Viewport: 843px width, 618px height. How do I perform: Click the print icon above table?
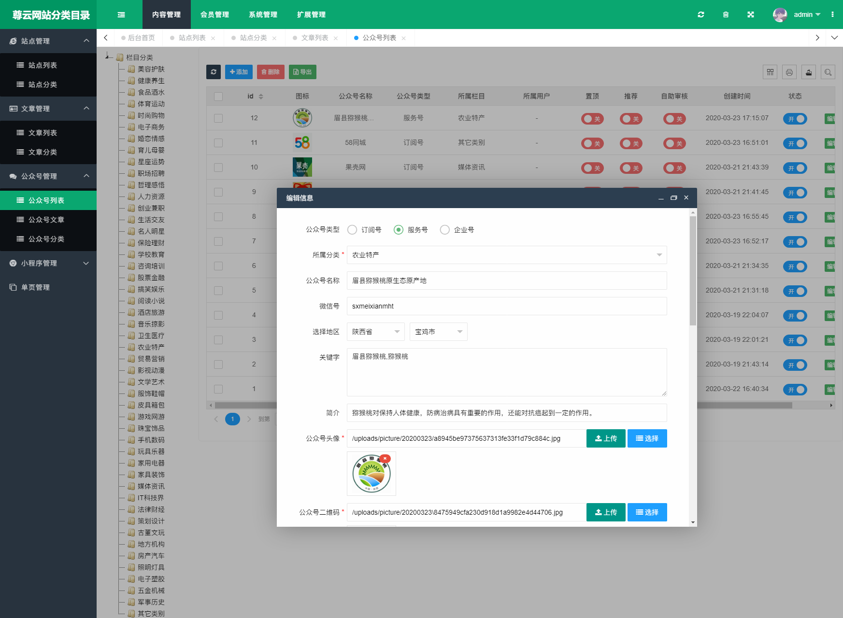(x=789, y=72)
